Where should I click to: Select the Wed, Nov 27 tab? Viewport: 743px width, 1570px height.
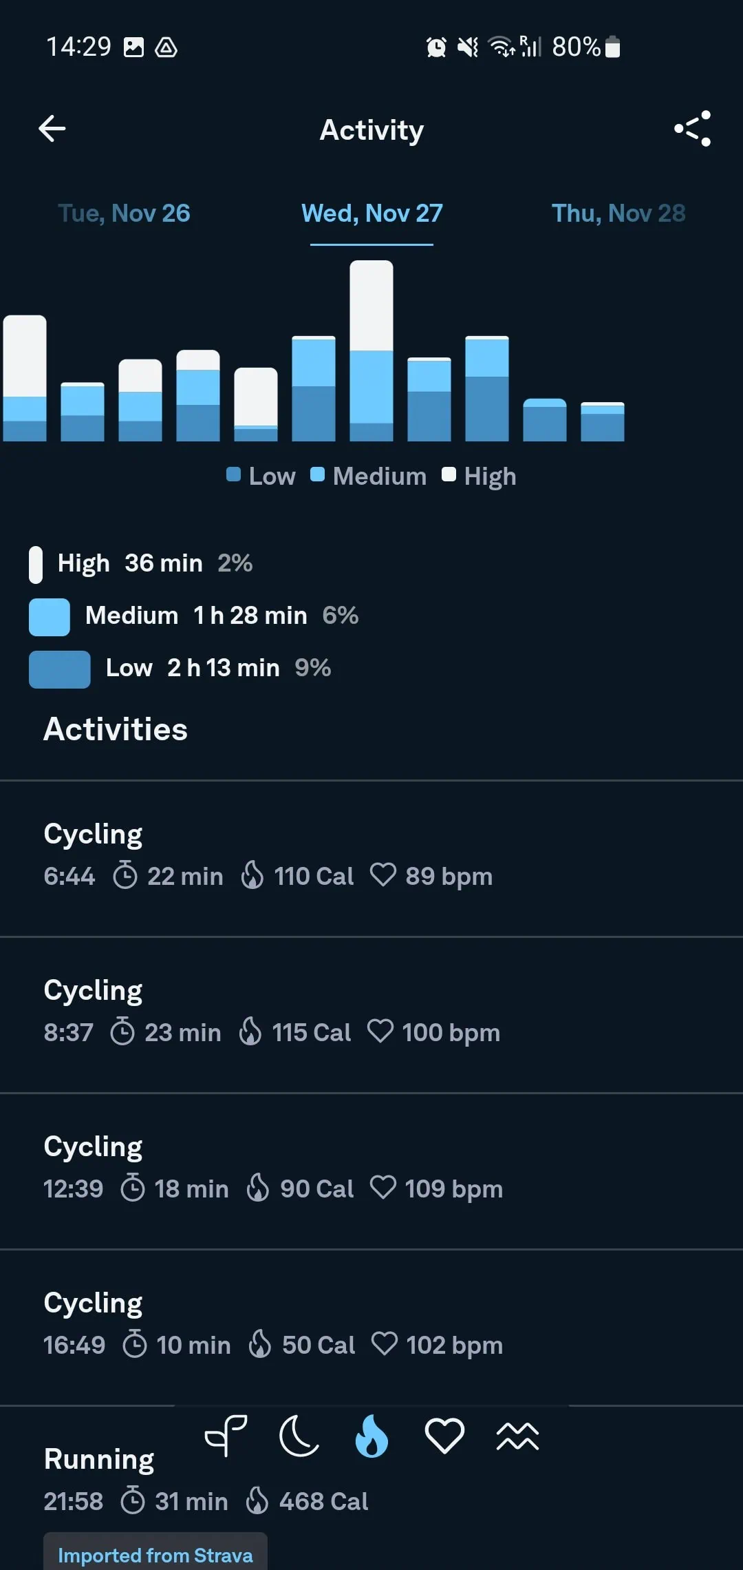[371, 213]
